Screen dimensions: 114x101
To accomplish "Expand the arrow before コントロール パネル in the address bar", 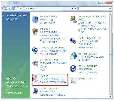I will coord(16,9).
